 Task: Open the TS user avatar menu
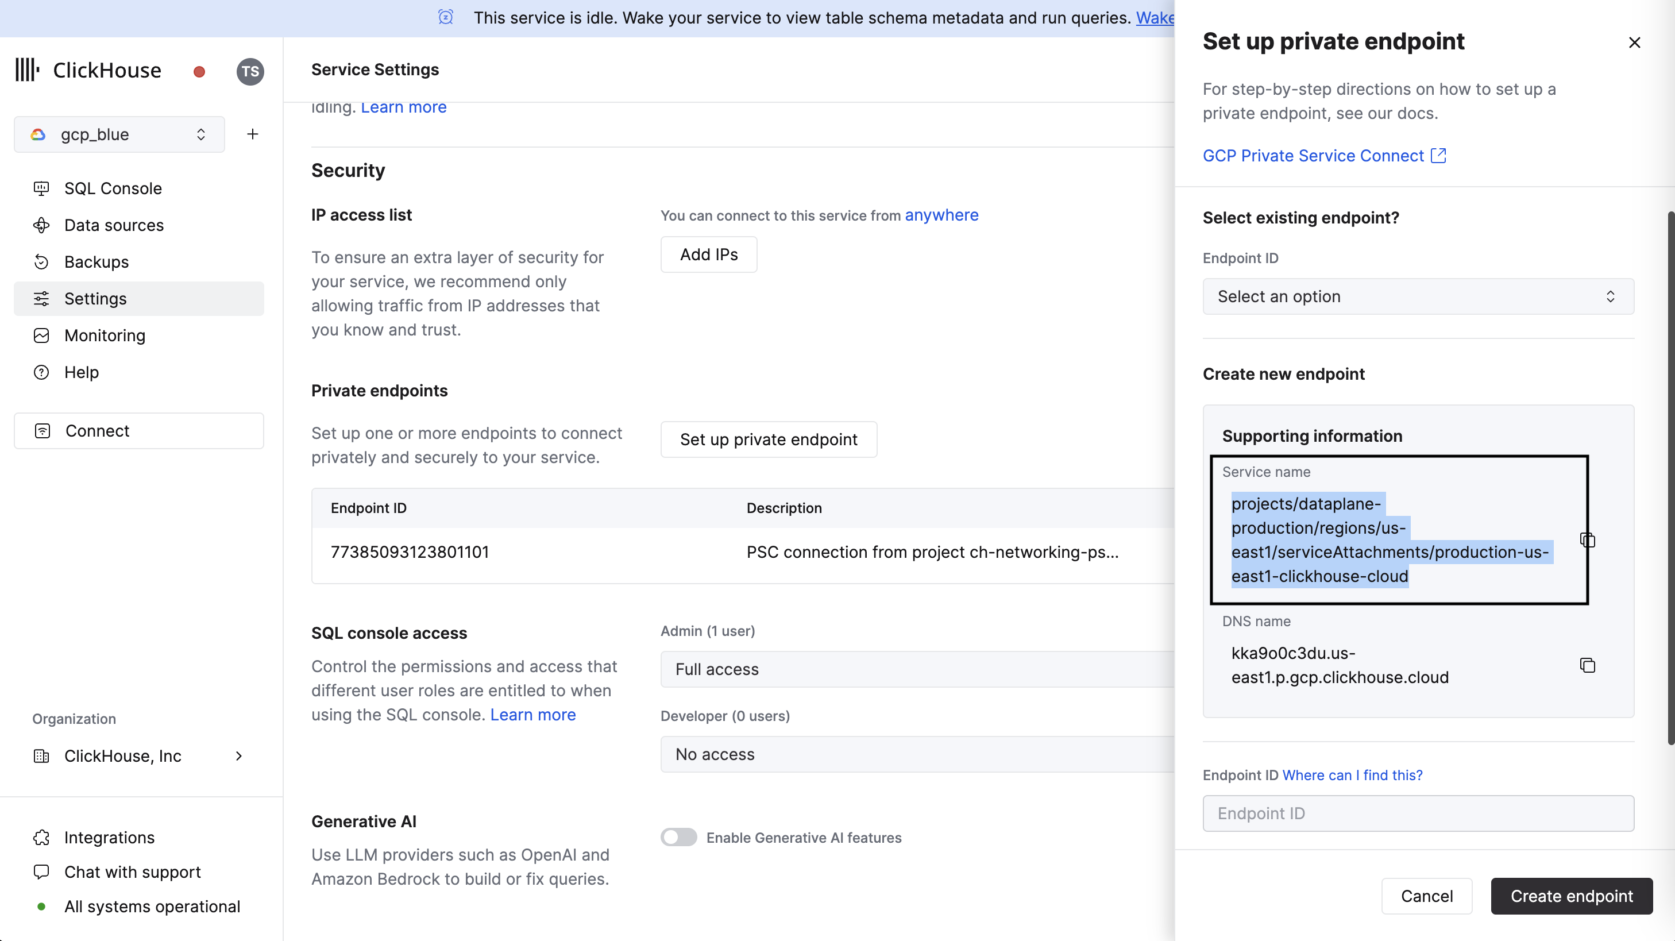pyautogui.click(x=250, y=72)
